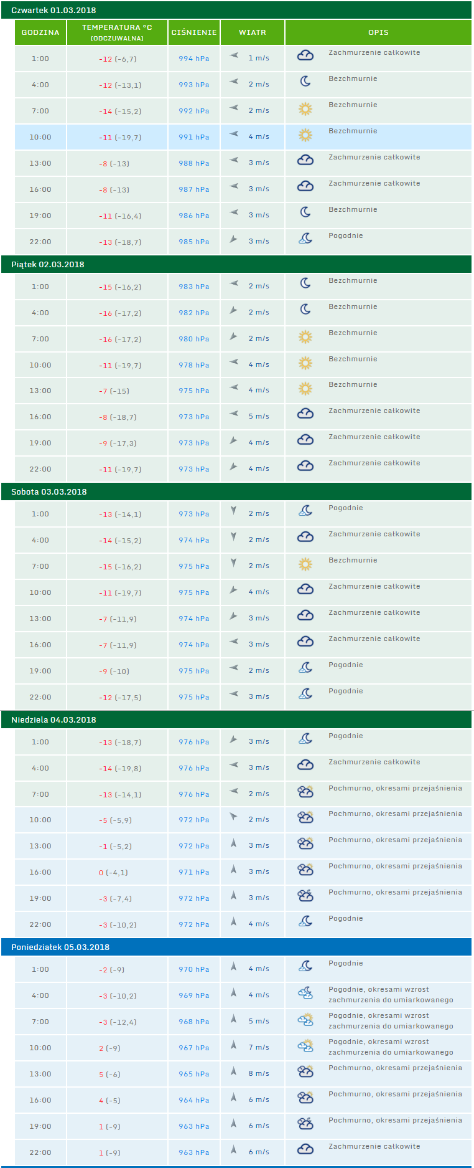Click the 8 m/s wind speed value
The width and height of the screenshot is (474, 1168).
click(259, 1073)
